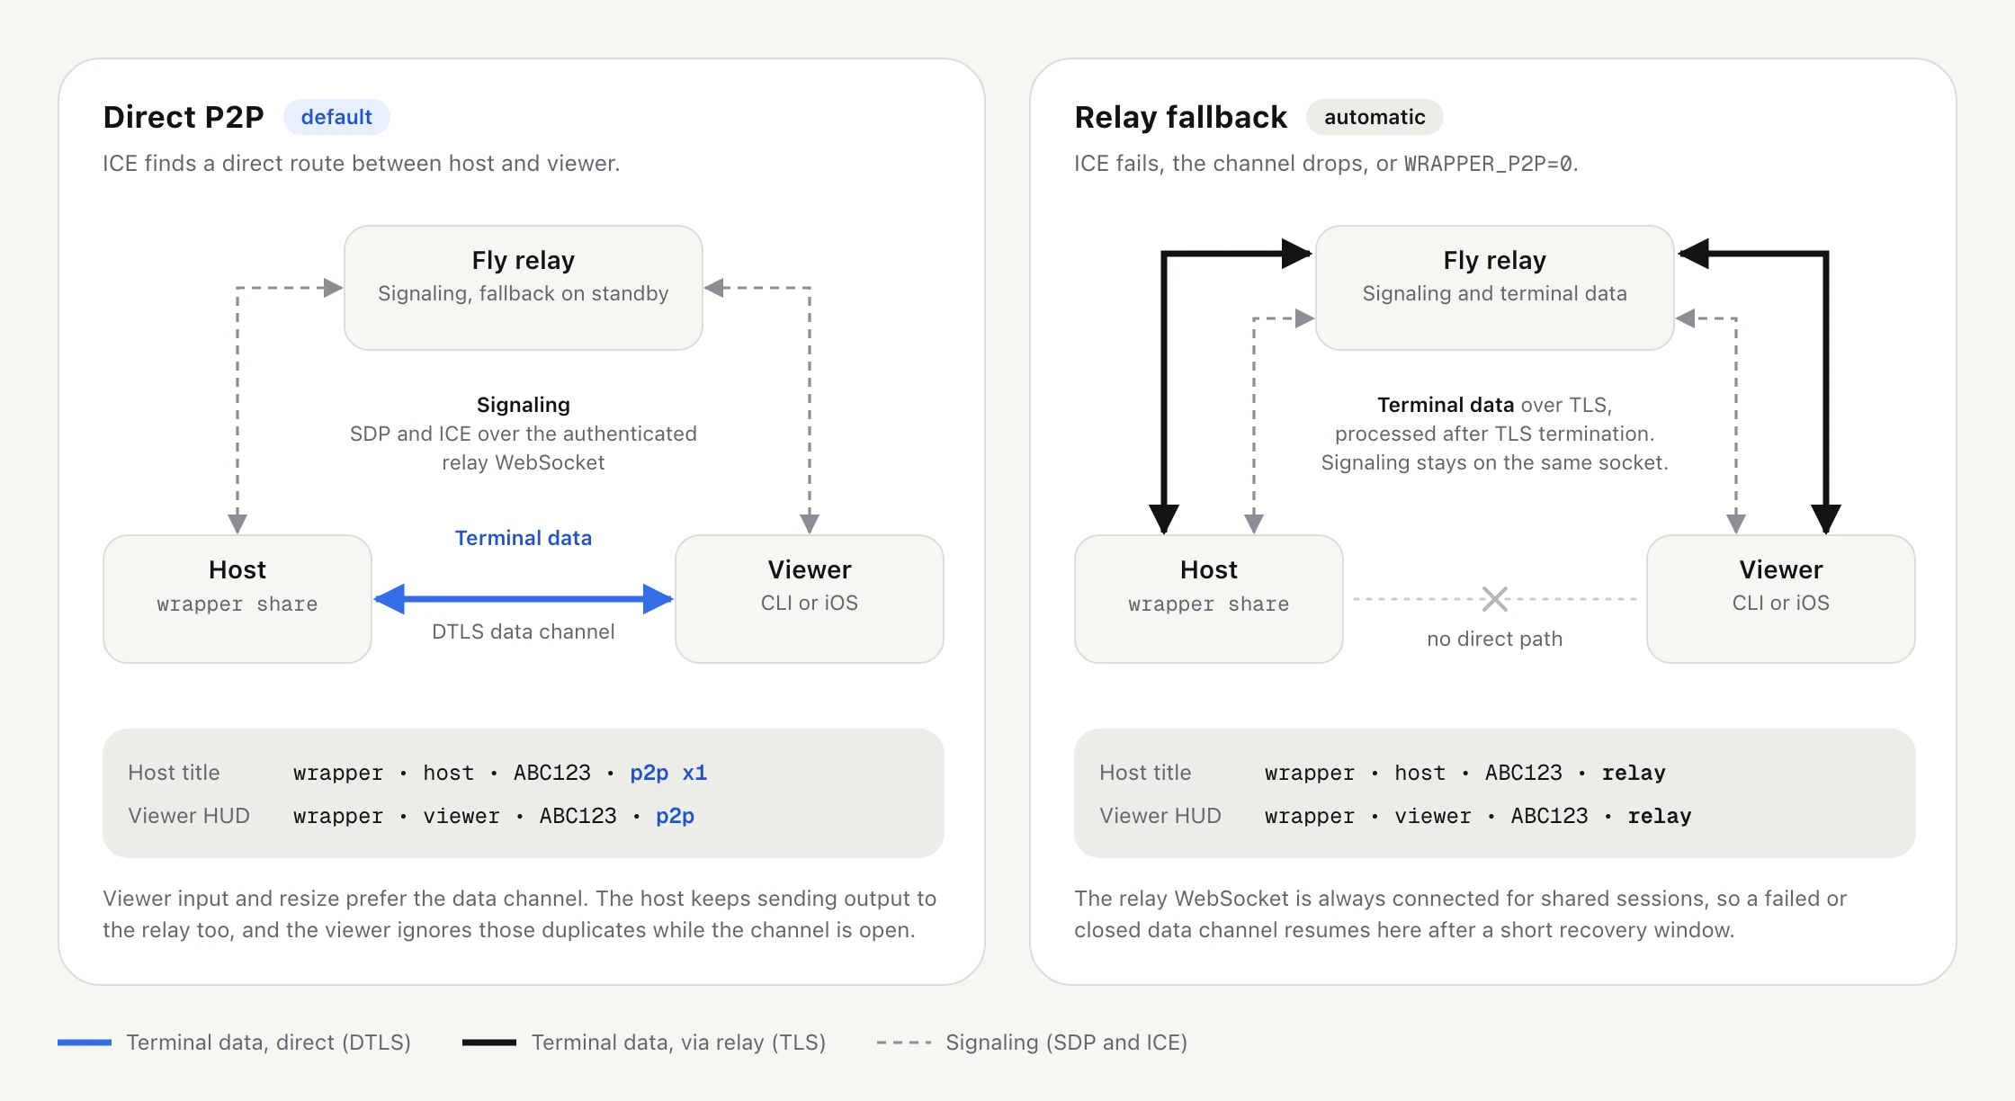Image resolution: width=2015 pixels, height=1101 pixels.
Task: Click the "automatic" badge next to Relay fallback
Action: point(1375,117)
